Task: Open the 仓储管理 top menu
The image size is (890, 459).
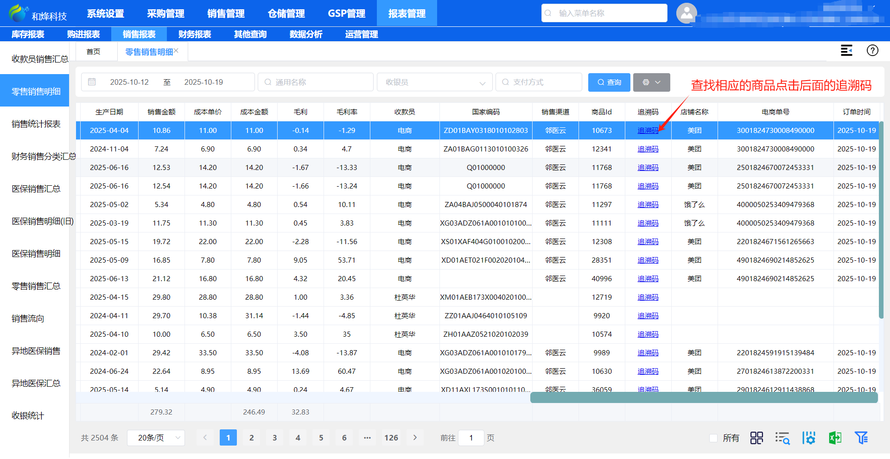Action: [286, 13]
